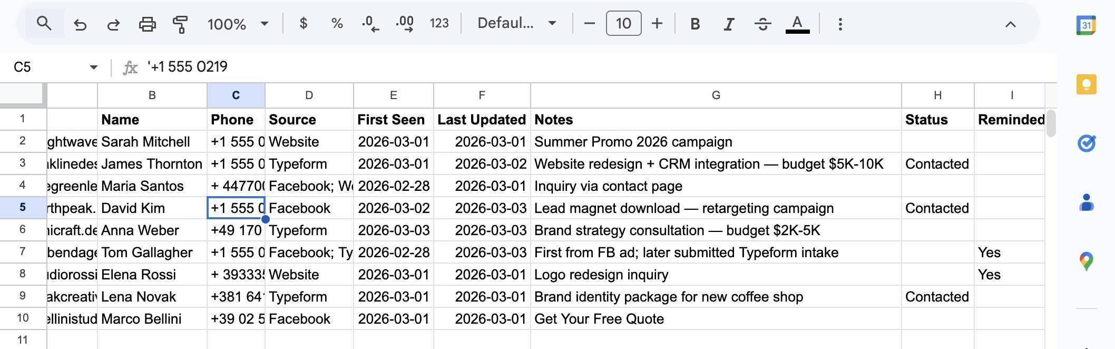
Task: Select the paint format tool
Action: coord(180,24)
